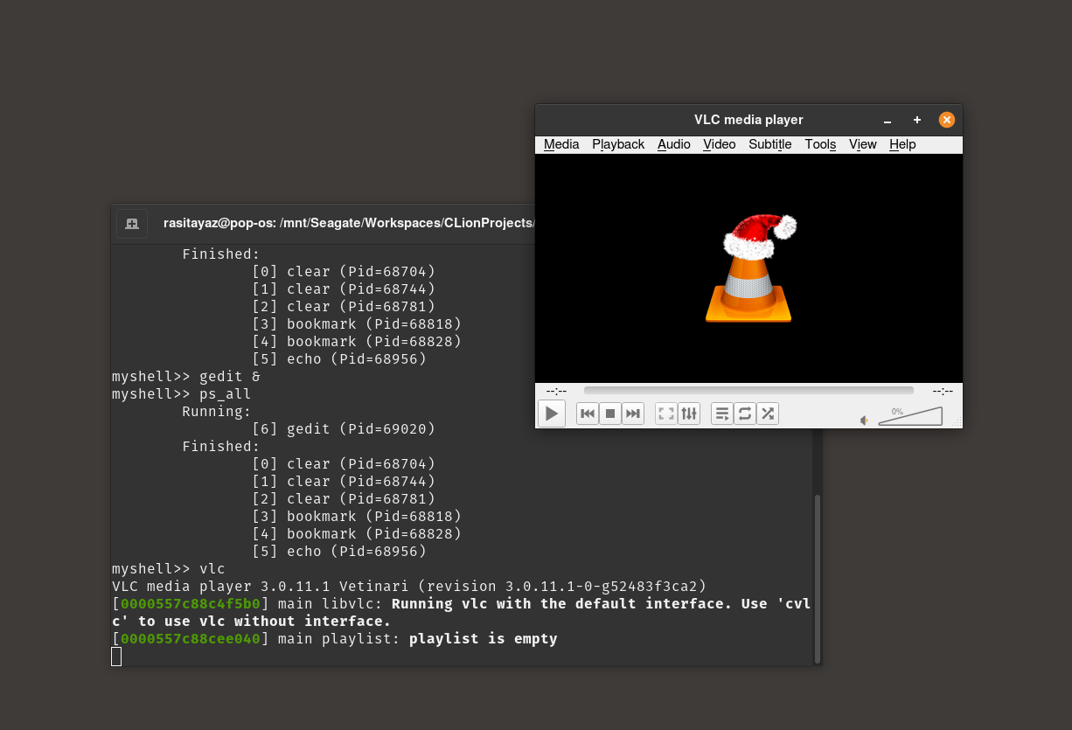This screenshot has height=730, width=1072.
Task: Maximize the VLC media player window
Action: pyautogui.click(x=917, y=120)
